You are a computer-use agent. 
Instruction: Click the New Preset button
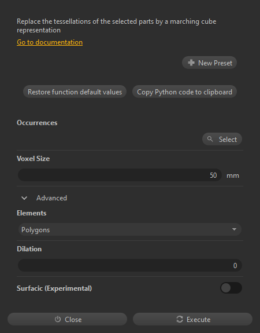click(209, 63)
